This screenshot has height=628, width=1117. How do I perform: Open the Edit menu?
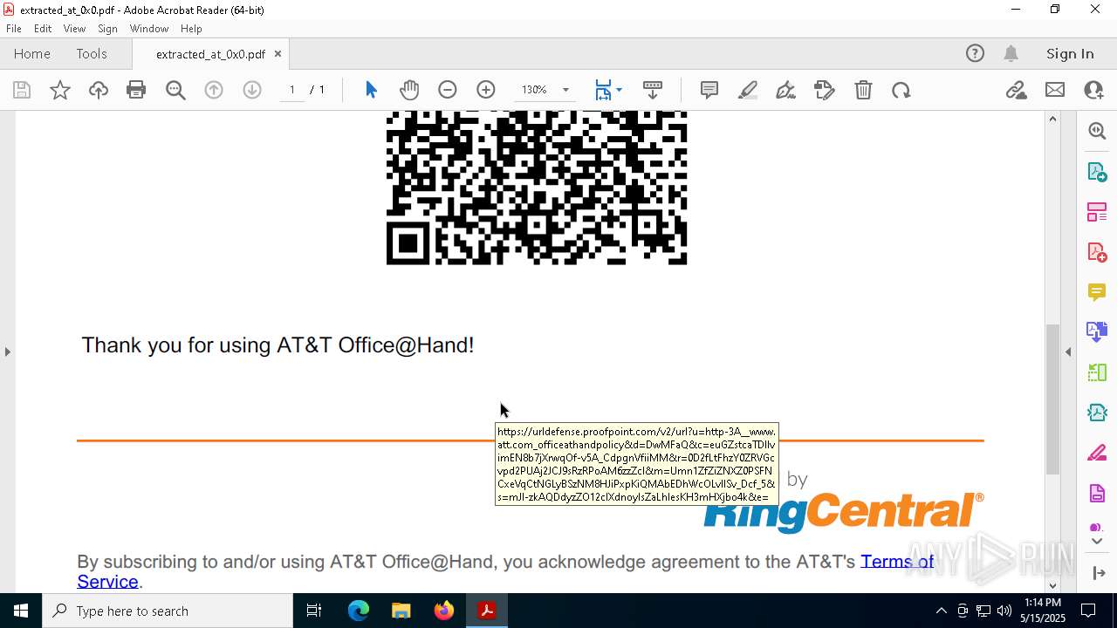coord(43,28)
